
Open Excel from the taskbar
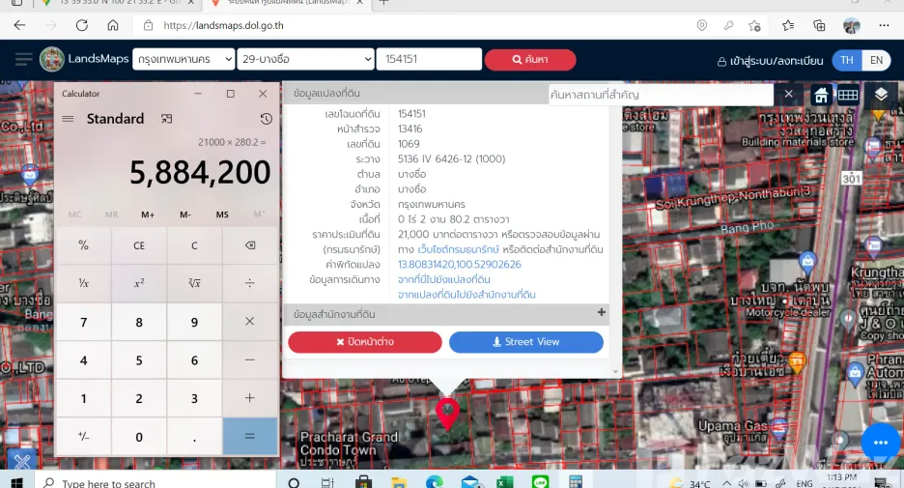(x=504, y=481)
